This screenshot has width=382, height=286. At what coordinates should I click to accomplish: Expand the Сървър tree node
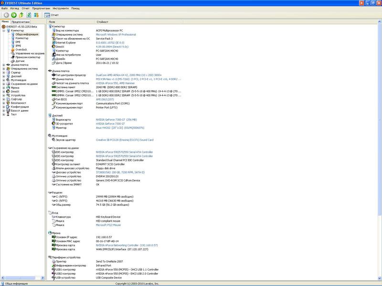coord(4,72)
